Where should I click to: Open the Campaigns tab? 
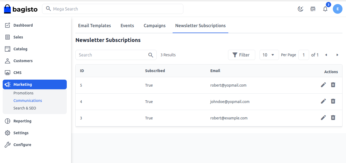tap(155, 26)
